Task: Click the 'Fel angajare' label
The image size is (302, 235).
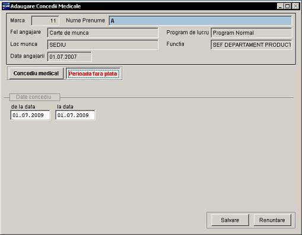Action: (x=26, y=32)
